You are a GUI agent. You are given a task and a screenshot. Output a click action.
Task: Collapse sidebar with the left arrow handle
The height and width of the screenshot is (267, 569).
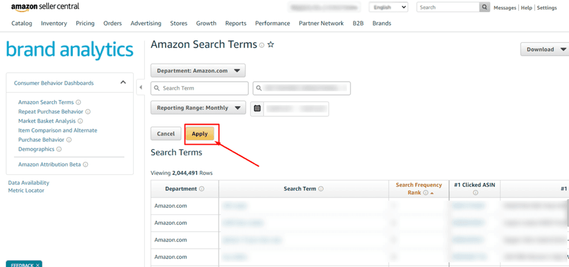tap(141, 87)
